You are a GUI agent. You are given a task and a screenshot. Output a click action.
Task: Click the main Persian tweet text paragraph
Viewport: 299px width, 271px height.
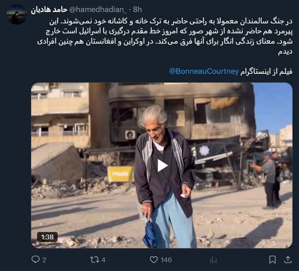165,36
